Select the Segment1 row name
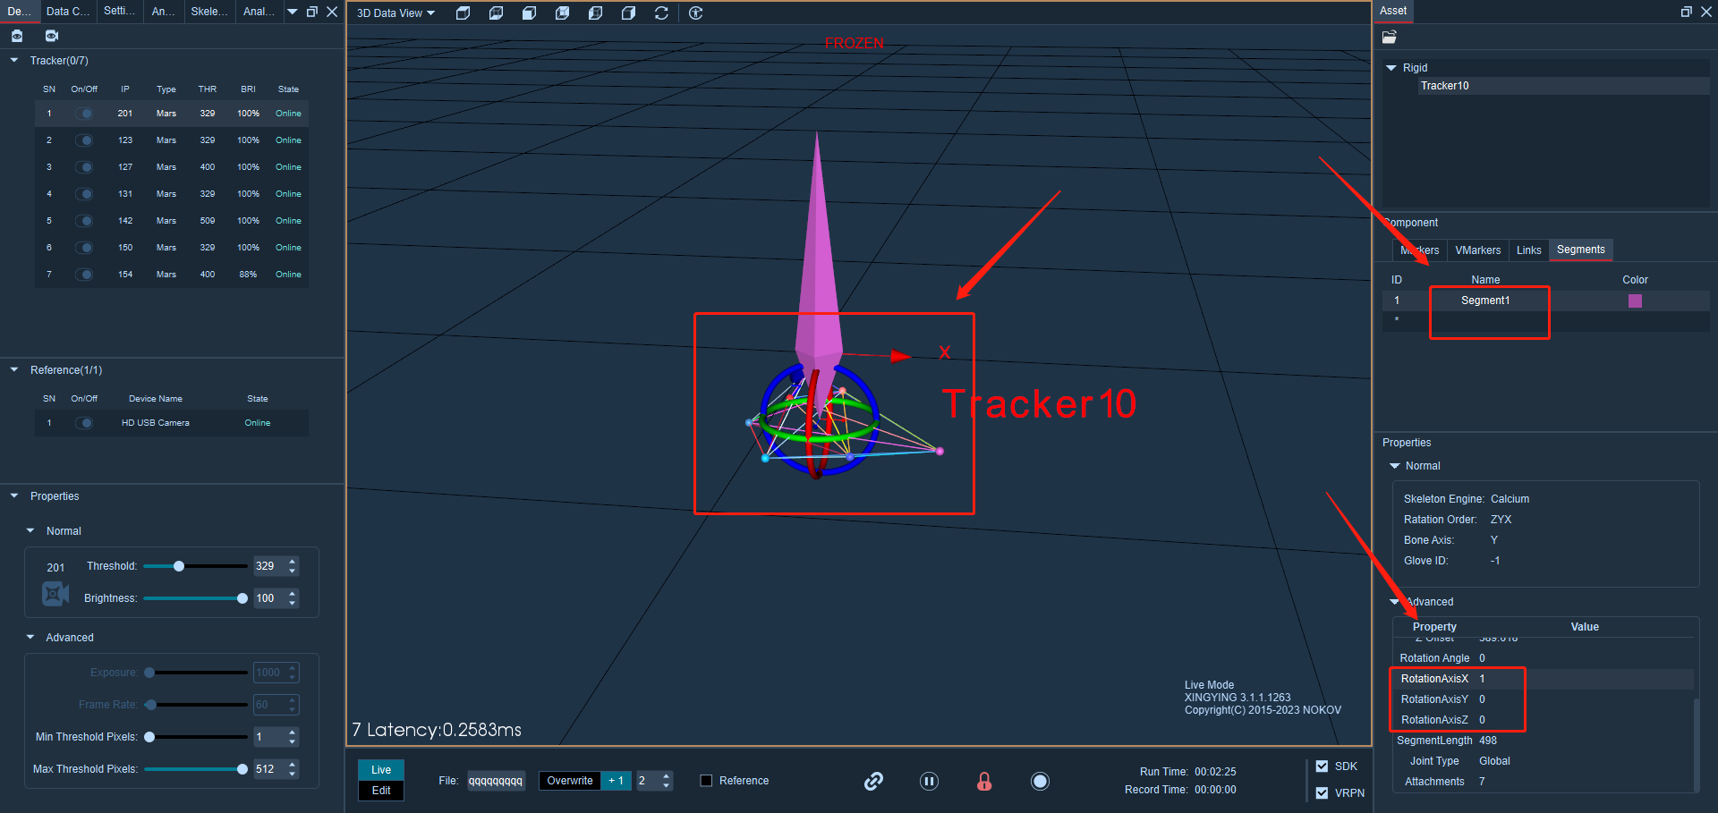1718x813 pixels. click(x=1485, y=301)
